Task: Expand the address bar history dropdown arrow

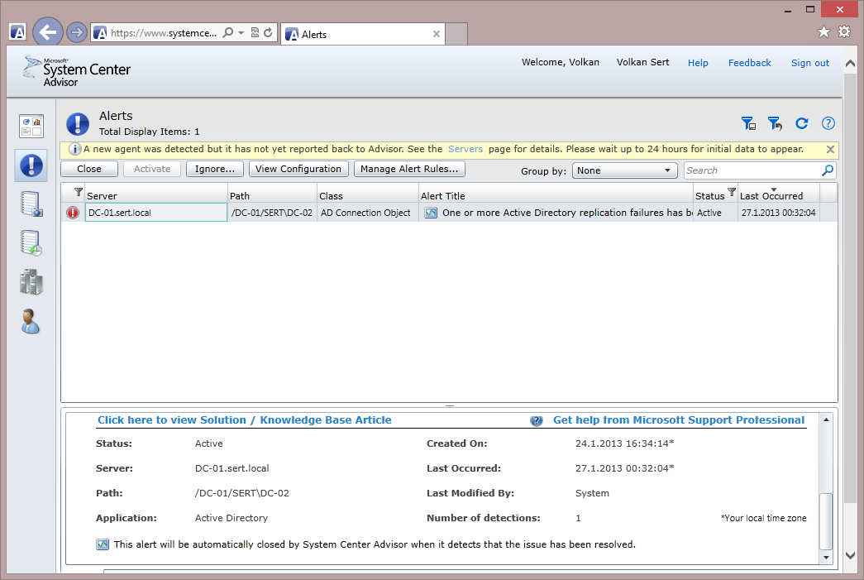Action: point(241,33)
